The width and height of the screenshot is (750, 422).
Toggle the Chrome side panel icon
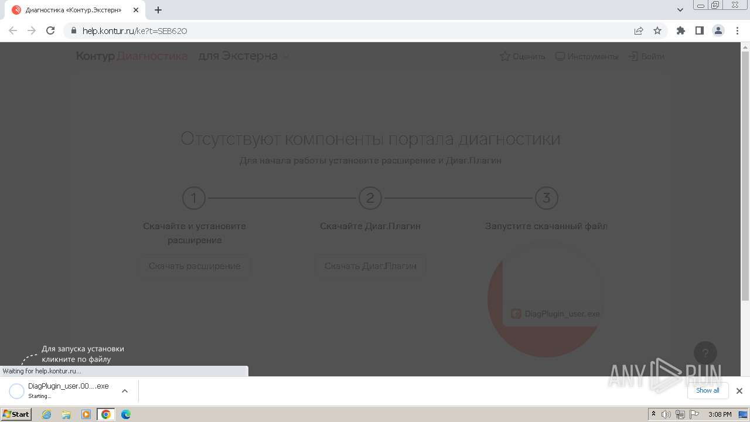tap(699, 30)
